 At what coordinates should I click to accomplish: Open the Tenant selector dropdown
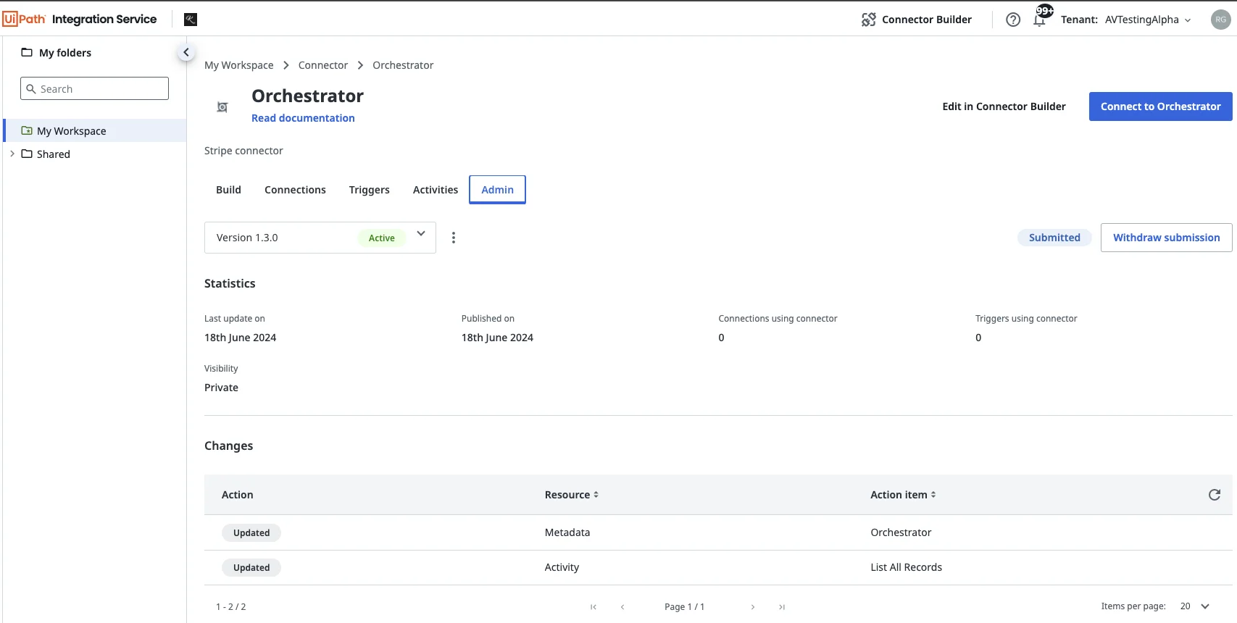[1148, 20]
